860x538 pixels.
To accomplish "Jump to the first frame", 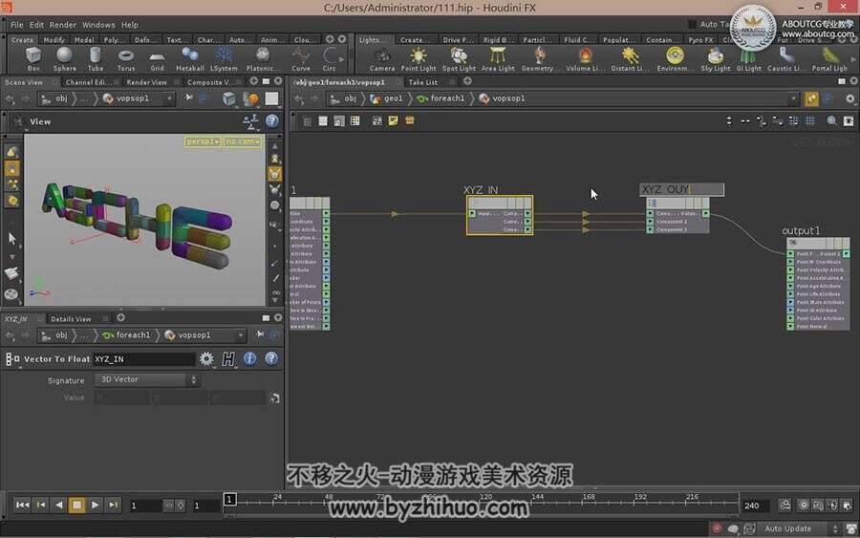I will [x=23, y=505].
